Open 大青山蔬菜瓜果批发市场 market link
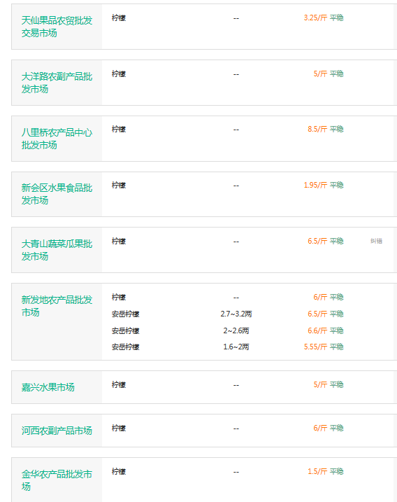This screenshot has height=502, width=397. pos(57,250)
